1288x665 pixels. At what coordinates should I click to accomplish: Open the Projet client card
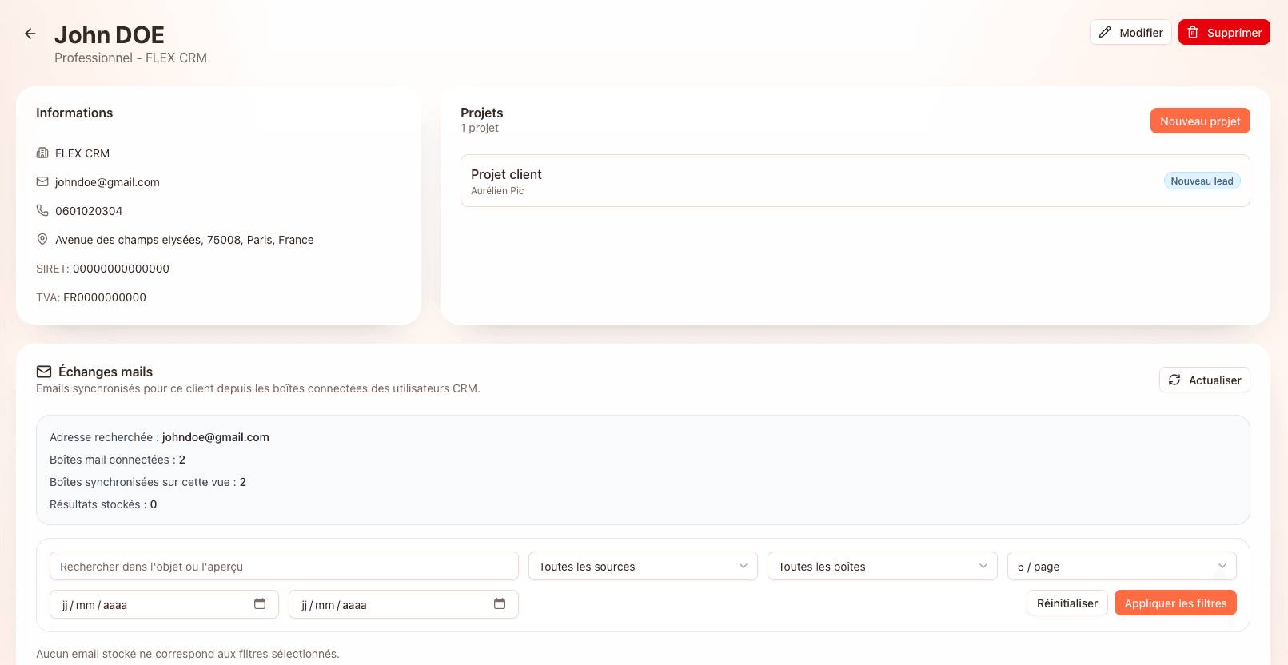(x=855, y=181)
